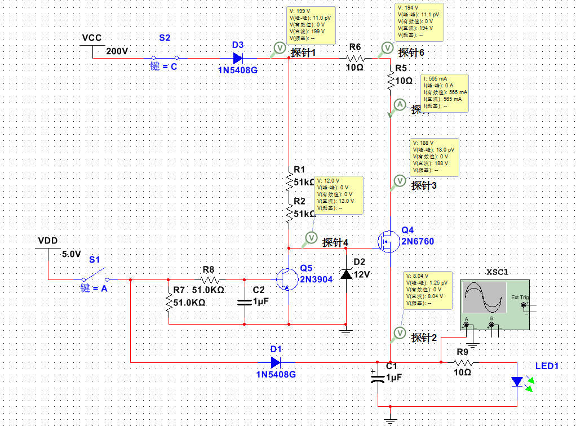Select the C2 capacitor symbol
The width and height of the screenshot is (576, 426).
pyautogui.click(x=245, y=302)
